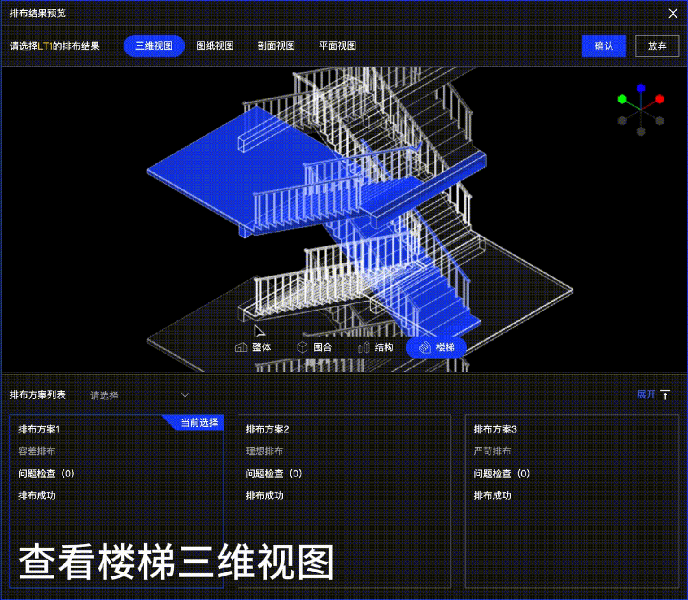Image resolution: width=688 pixels, height=600 pixels.
Task: Click 排布方案1 card title
Action: (39, 429)
